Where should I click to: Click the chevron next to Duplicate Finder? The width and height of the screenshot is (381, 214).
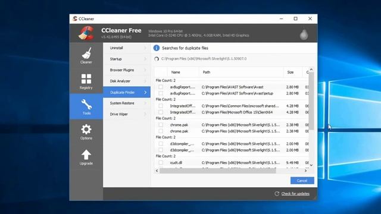[145, 92]
